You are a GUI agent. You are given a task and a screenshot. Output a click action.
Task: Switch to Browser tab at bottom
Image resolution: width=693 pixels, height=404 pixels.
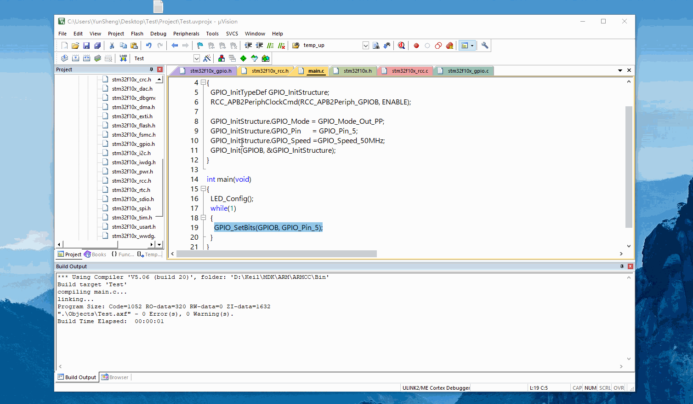[115, 377]
